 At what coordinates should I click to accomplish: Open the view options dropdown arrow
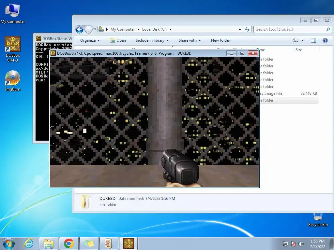pyautogui.click(x=302, y=40)
